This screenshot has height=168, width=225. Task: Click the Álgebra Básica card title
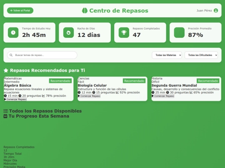pos(17,85)
